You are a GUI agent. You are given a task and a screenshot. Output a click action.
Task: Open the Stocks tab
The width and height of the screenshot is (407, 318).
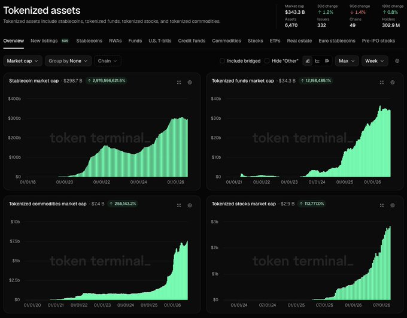[255, 41]
